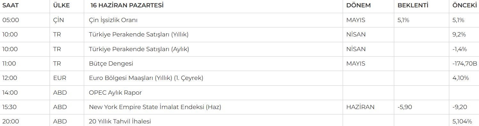This screenshot has width=479, height=126.
Task: Click the 5,104% previous value
Action: 462,122
